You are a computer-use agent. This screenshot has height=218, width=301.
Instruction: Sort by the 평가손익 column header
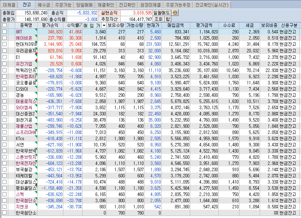click(x=50, y=25)
